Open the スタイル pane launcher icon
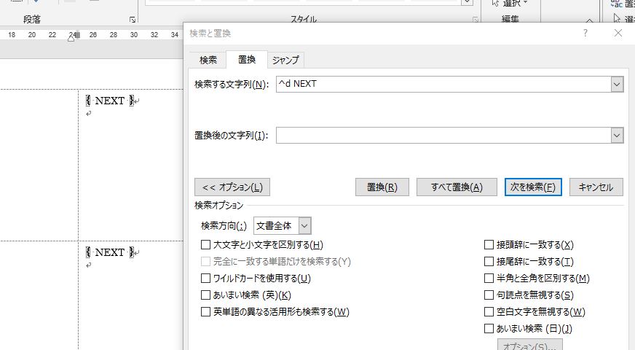The height and width of the screenshot is (350, 635). [x=476, y=20]
